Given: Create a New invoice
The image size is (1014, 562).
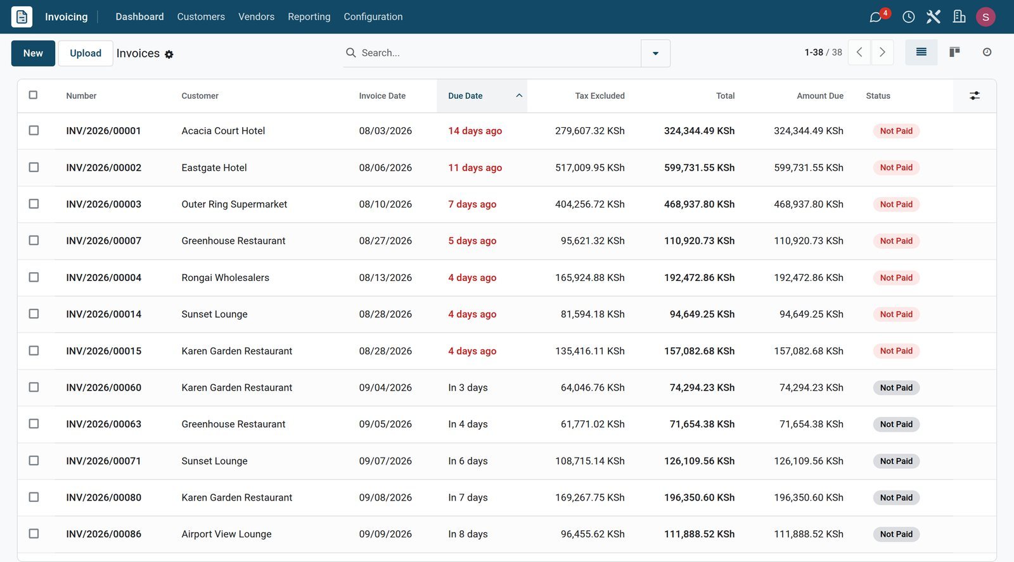Looking at the screenshot, I should point(33,53).
